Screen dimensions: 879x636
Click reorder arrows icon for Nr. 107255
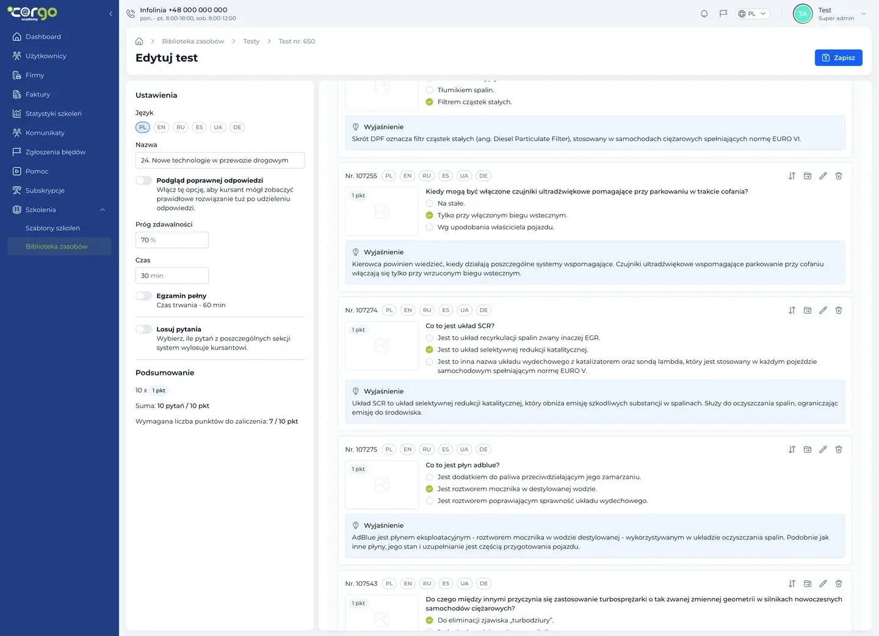click(x=792, y=176)
